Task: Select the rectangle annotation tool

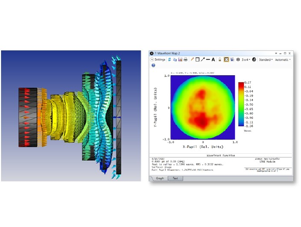Action: (197, 59)
